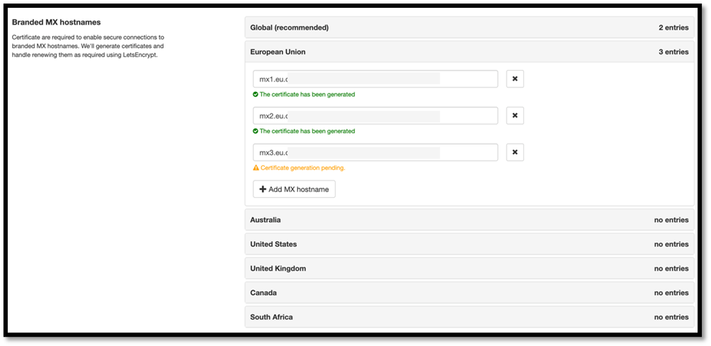Image resolution: width=711 pixels, height=346 pixels.
Task: Remove the mx3.eu hostname entry
Action: (515, 152)
